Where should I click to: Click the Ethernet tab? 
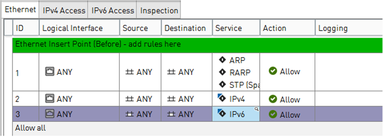pyautogui.click(x=20, y=10)
